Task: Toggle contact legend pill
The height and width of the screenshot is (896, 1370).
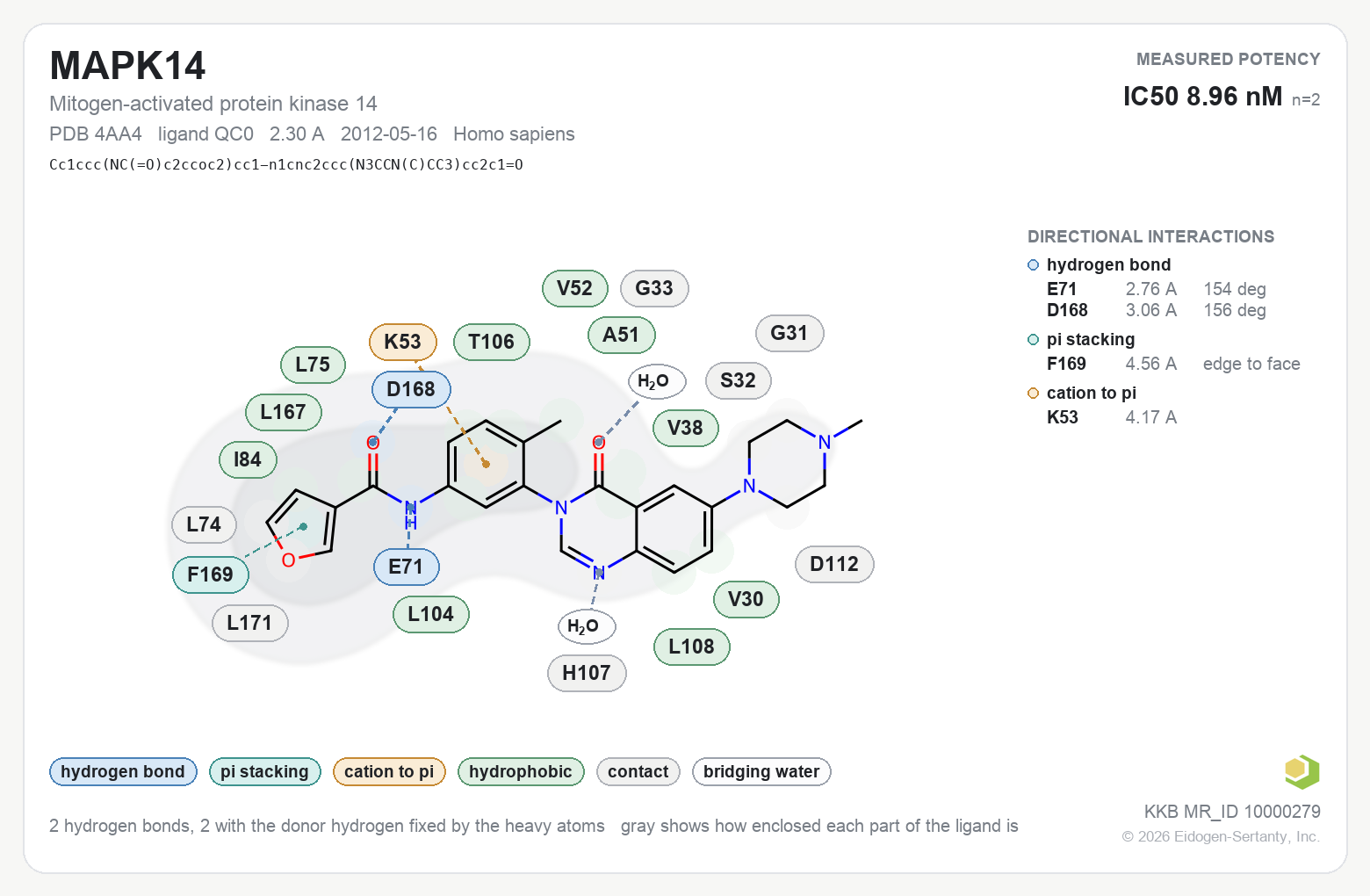Action: (638, 771)
